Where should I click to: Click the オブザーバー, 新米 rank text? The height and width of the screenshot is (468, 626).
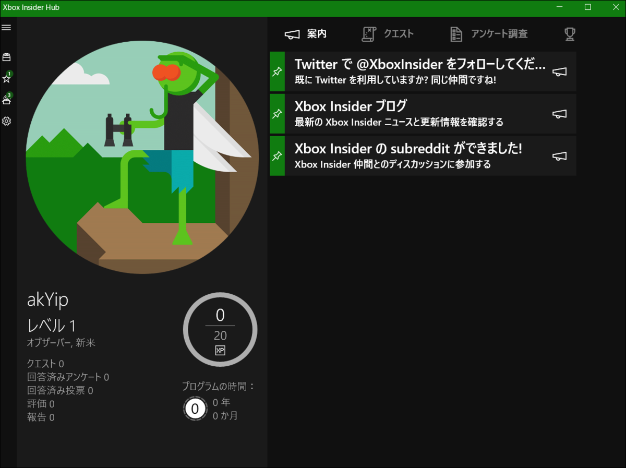tap(61, 343)
